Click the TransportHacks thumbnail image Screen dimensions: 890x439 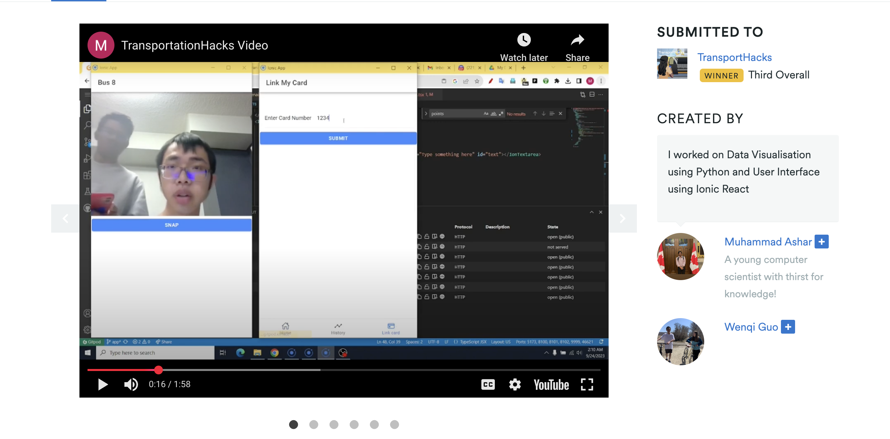pyautogui.click(x=672, y=64)
